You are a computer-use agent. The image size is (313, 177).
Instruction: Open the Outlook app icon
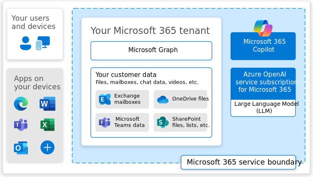pyautogui.click(x=21, y=147)
